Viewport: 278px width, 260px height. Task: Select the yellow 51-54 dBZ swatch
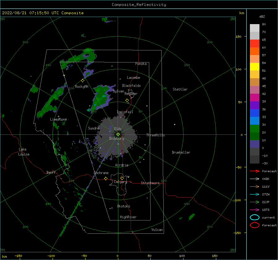point(255,66)
